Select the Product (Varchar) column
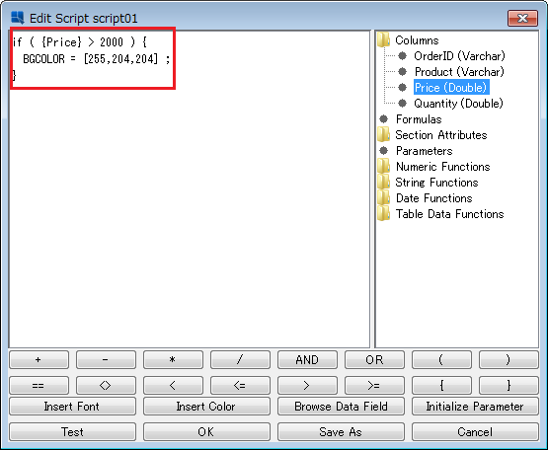The height and width of the screenshot is (450, 548). pyautogui.click(x=459, y=72)
